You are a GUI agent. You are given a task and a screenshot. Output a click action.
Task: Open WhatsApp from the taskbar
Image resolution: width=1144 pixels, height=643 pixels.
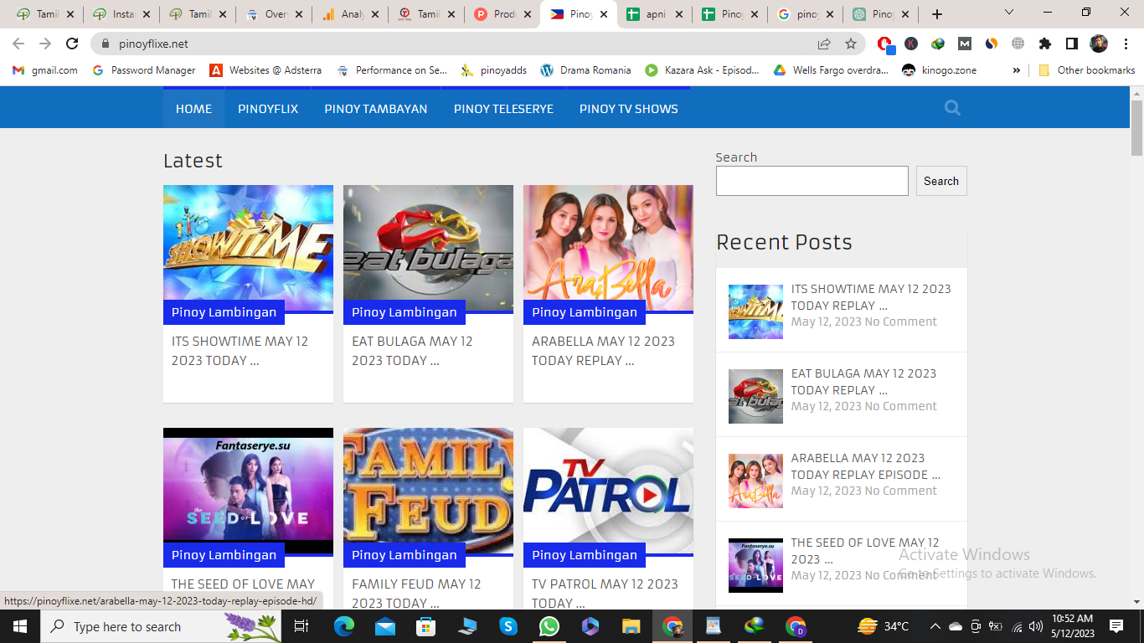pos(549,626)
